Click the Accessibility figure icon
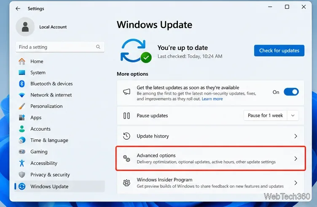Viewport: 317px width, 207px height. 22,163
